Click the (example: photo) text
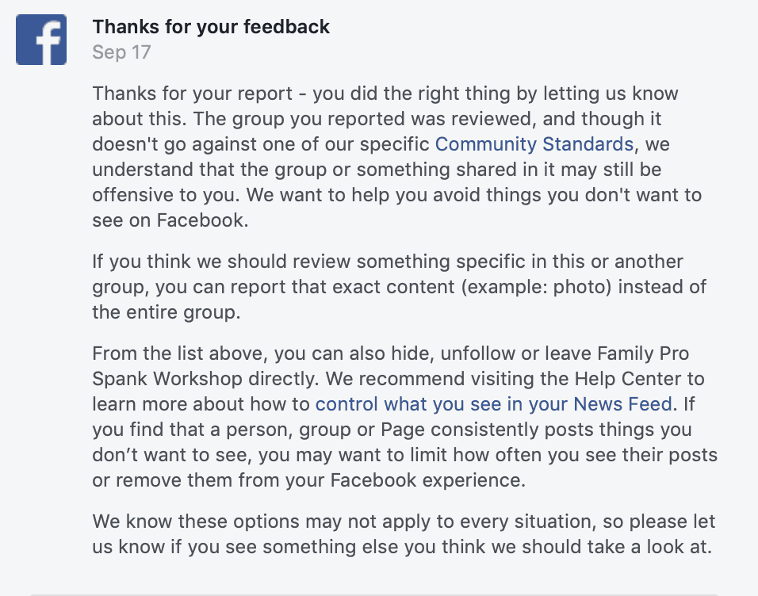This screenshot has height=596, width=758. [537, 287]
